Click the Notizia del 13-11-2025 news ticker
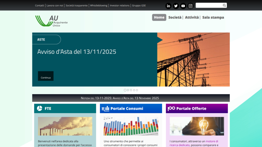The image size is (262, 147). (120, 98)
